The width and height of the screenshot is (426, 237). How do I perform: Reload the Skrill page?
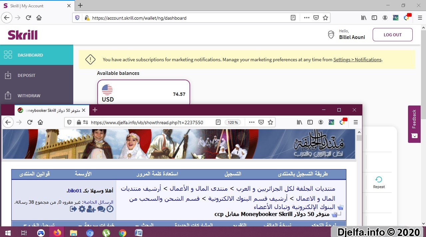coord(29,18)
